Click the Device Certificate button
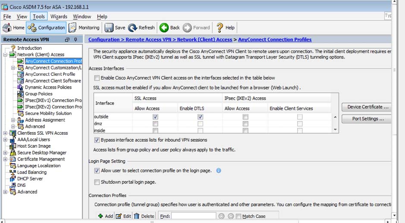Image resolution: width=405 pixels, height=223 pixels. click(367, 107)
